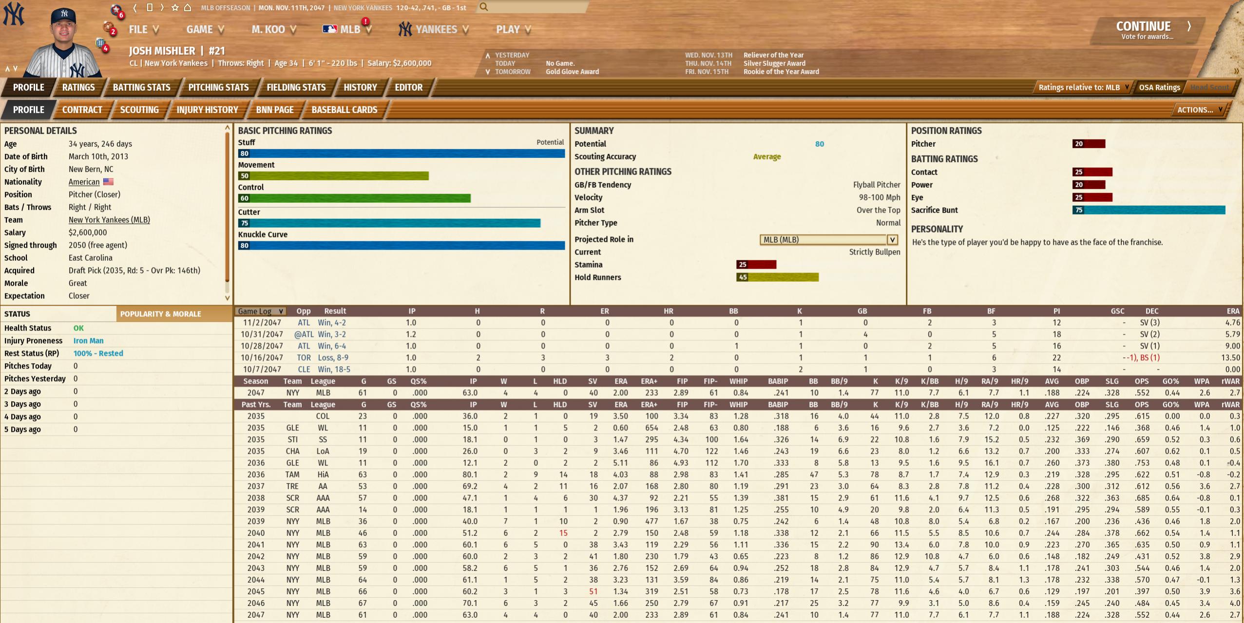Open star badge notifications showing 6
The image size is (1244, 623).
pyautogui.click(x=117, y=10)
